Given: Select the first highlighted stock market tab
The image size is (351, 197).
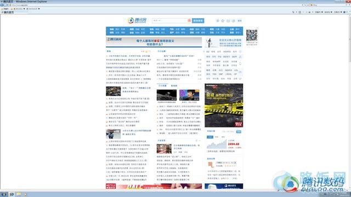Looking at the screenshot, I should click(x=210, y=137).
